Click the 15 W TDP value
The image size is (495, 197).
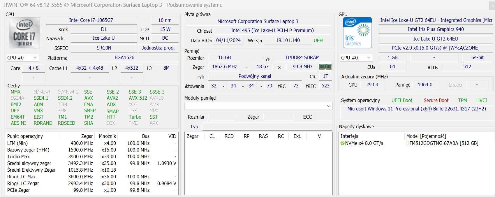click(x=165, y=29)
